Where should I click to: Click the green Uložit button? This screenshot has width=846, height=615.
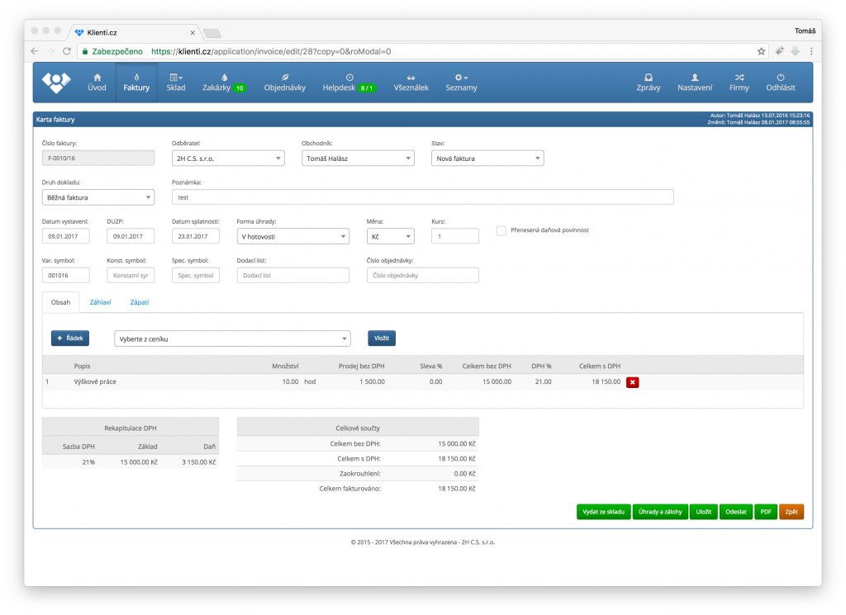[704, 512]
